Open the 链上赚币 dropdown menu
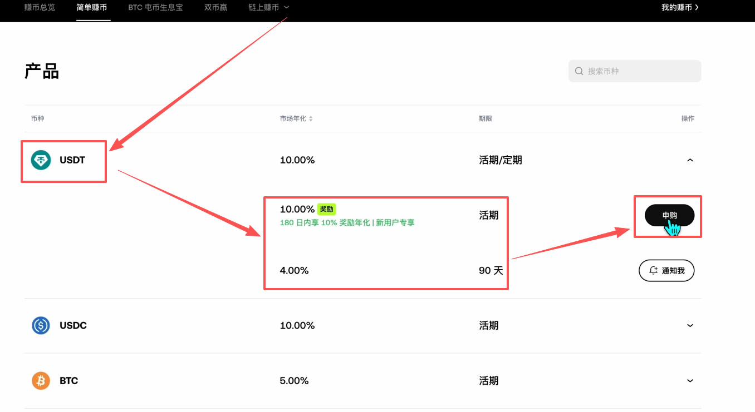Image resolution: width=755 pixels, height=412 pixels. click(x=269, y=7)
